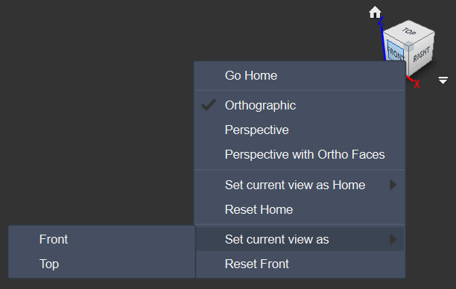This screenshot has height=289, width=456.
Task: Expand arrow next to Set current view as Home
Action: [393, 185]
